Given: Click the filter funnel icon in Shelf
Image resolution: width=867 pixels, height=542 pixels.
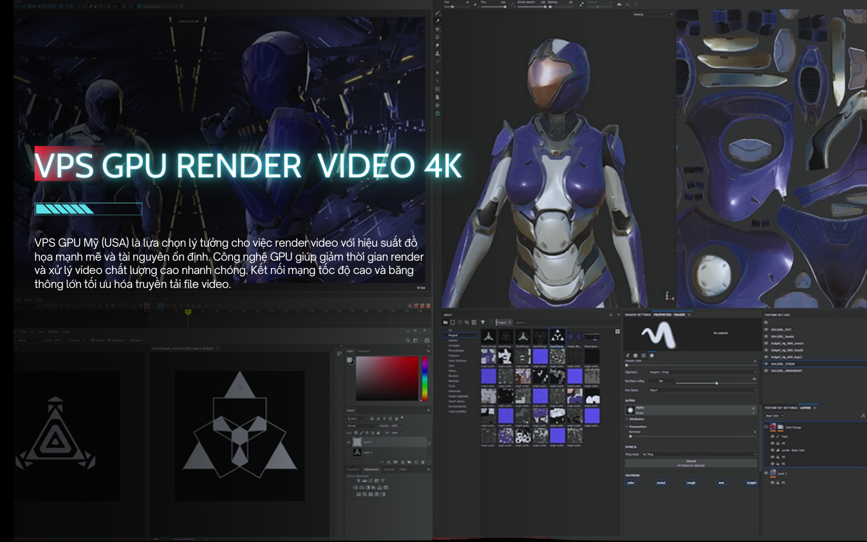Looking at the screenshot, I should coord(483,322).
